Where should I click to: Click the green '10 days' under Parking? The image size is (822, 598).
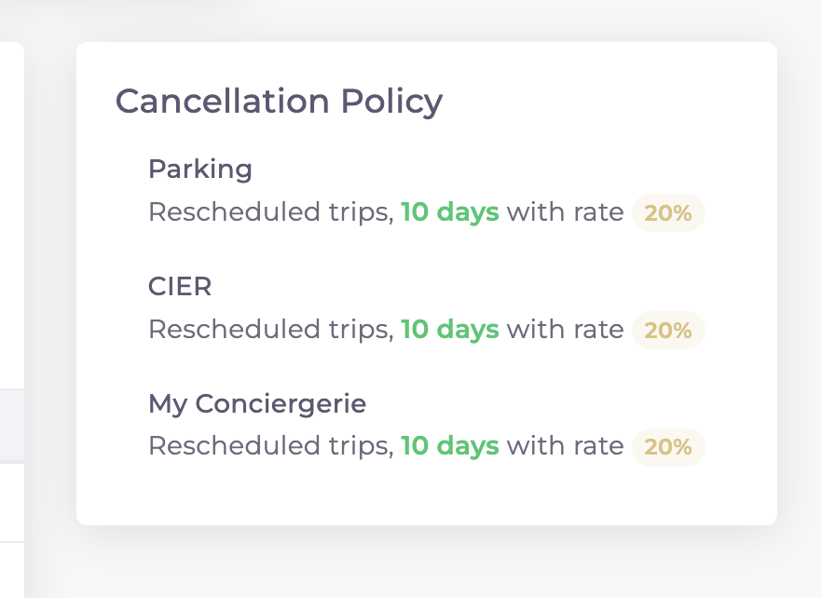[450, 212]
